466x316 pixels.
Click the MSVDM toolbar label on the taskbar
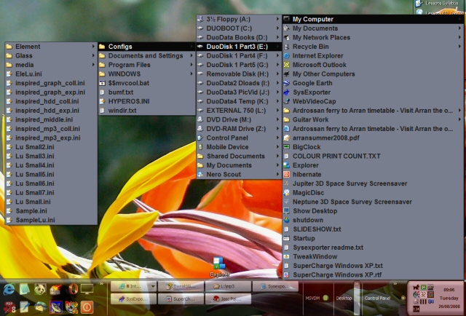312,299
